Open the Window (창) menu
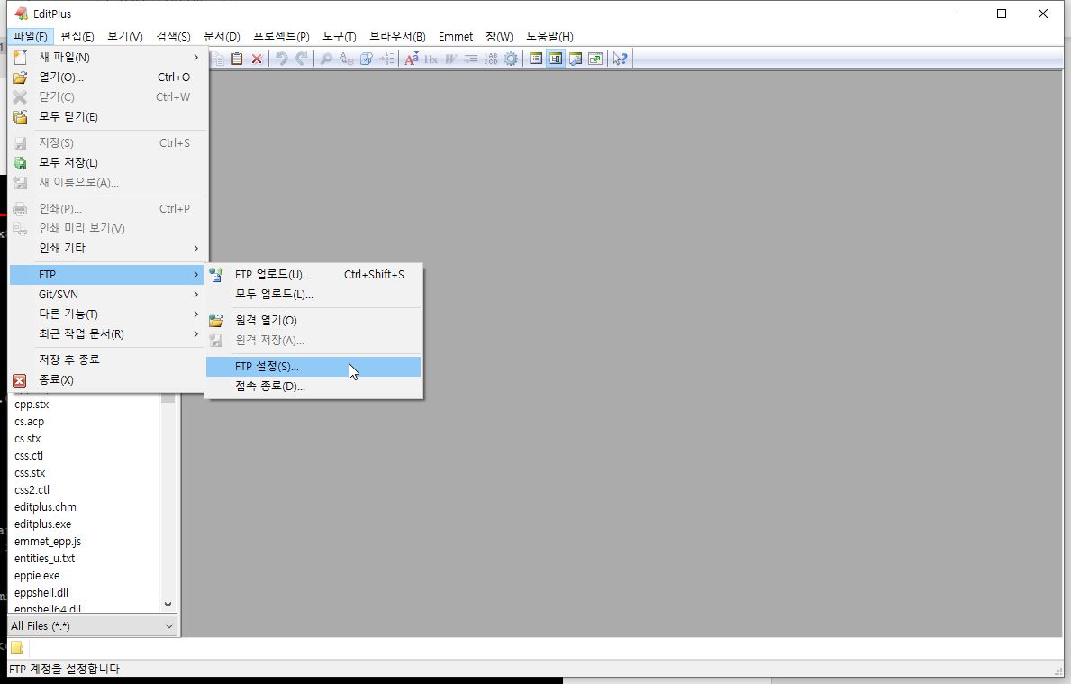Screen dimensions: 1071x684 (499, 36)
